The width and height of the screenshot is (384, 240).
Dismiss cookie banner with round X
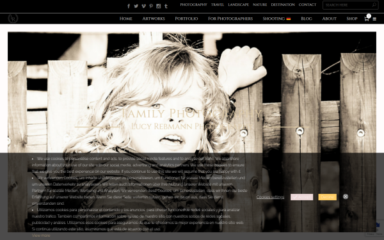pos(346,196)
